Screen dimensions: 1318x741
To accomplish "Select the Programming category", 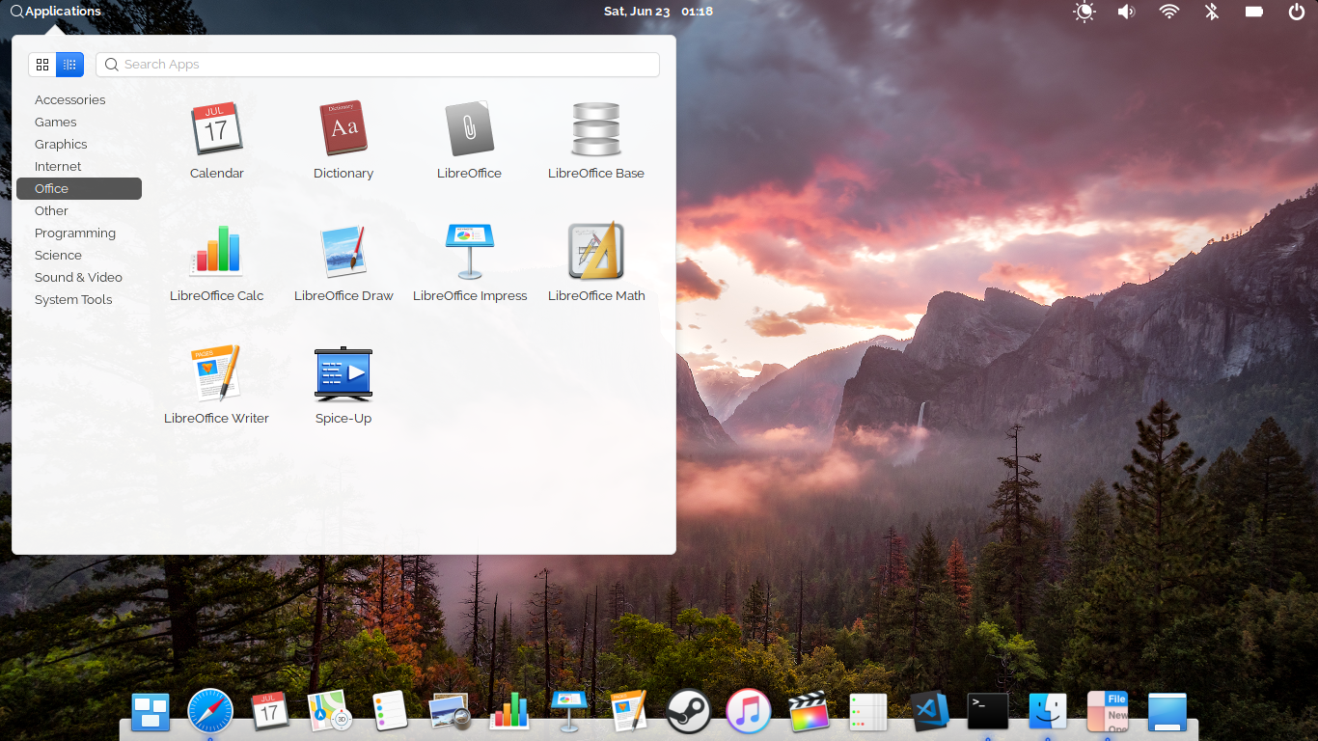I will (x=79, y=233).
